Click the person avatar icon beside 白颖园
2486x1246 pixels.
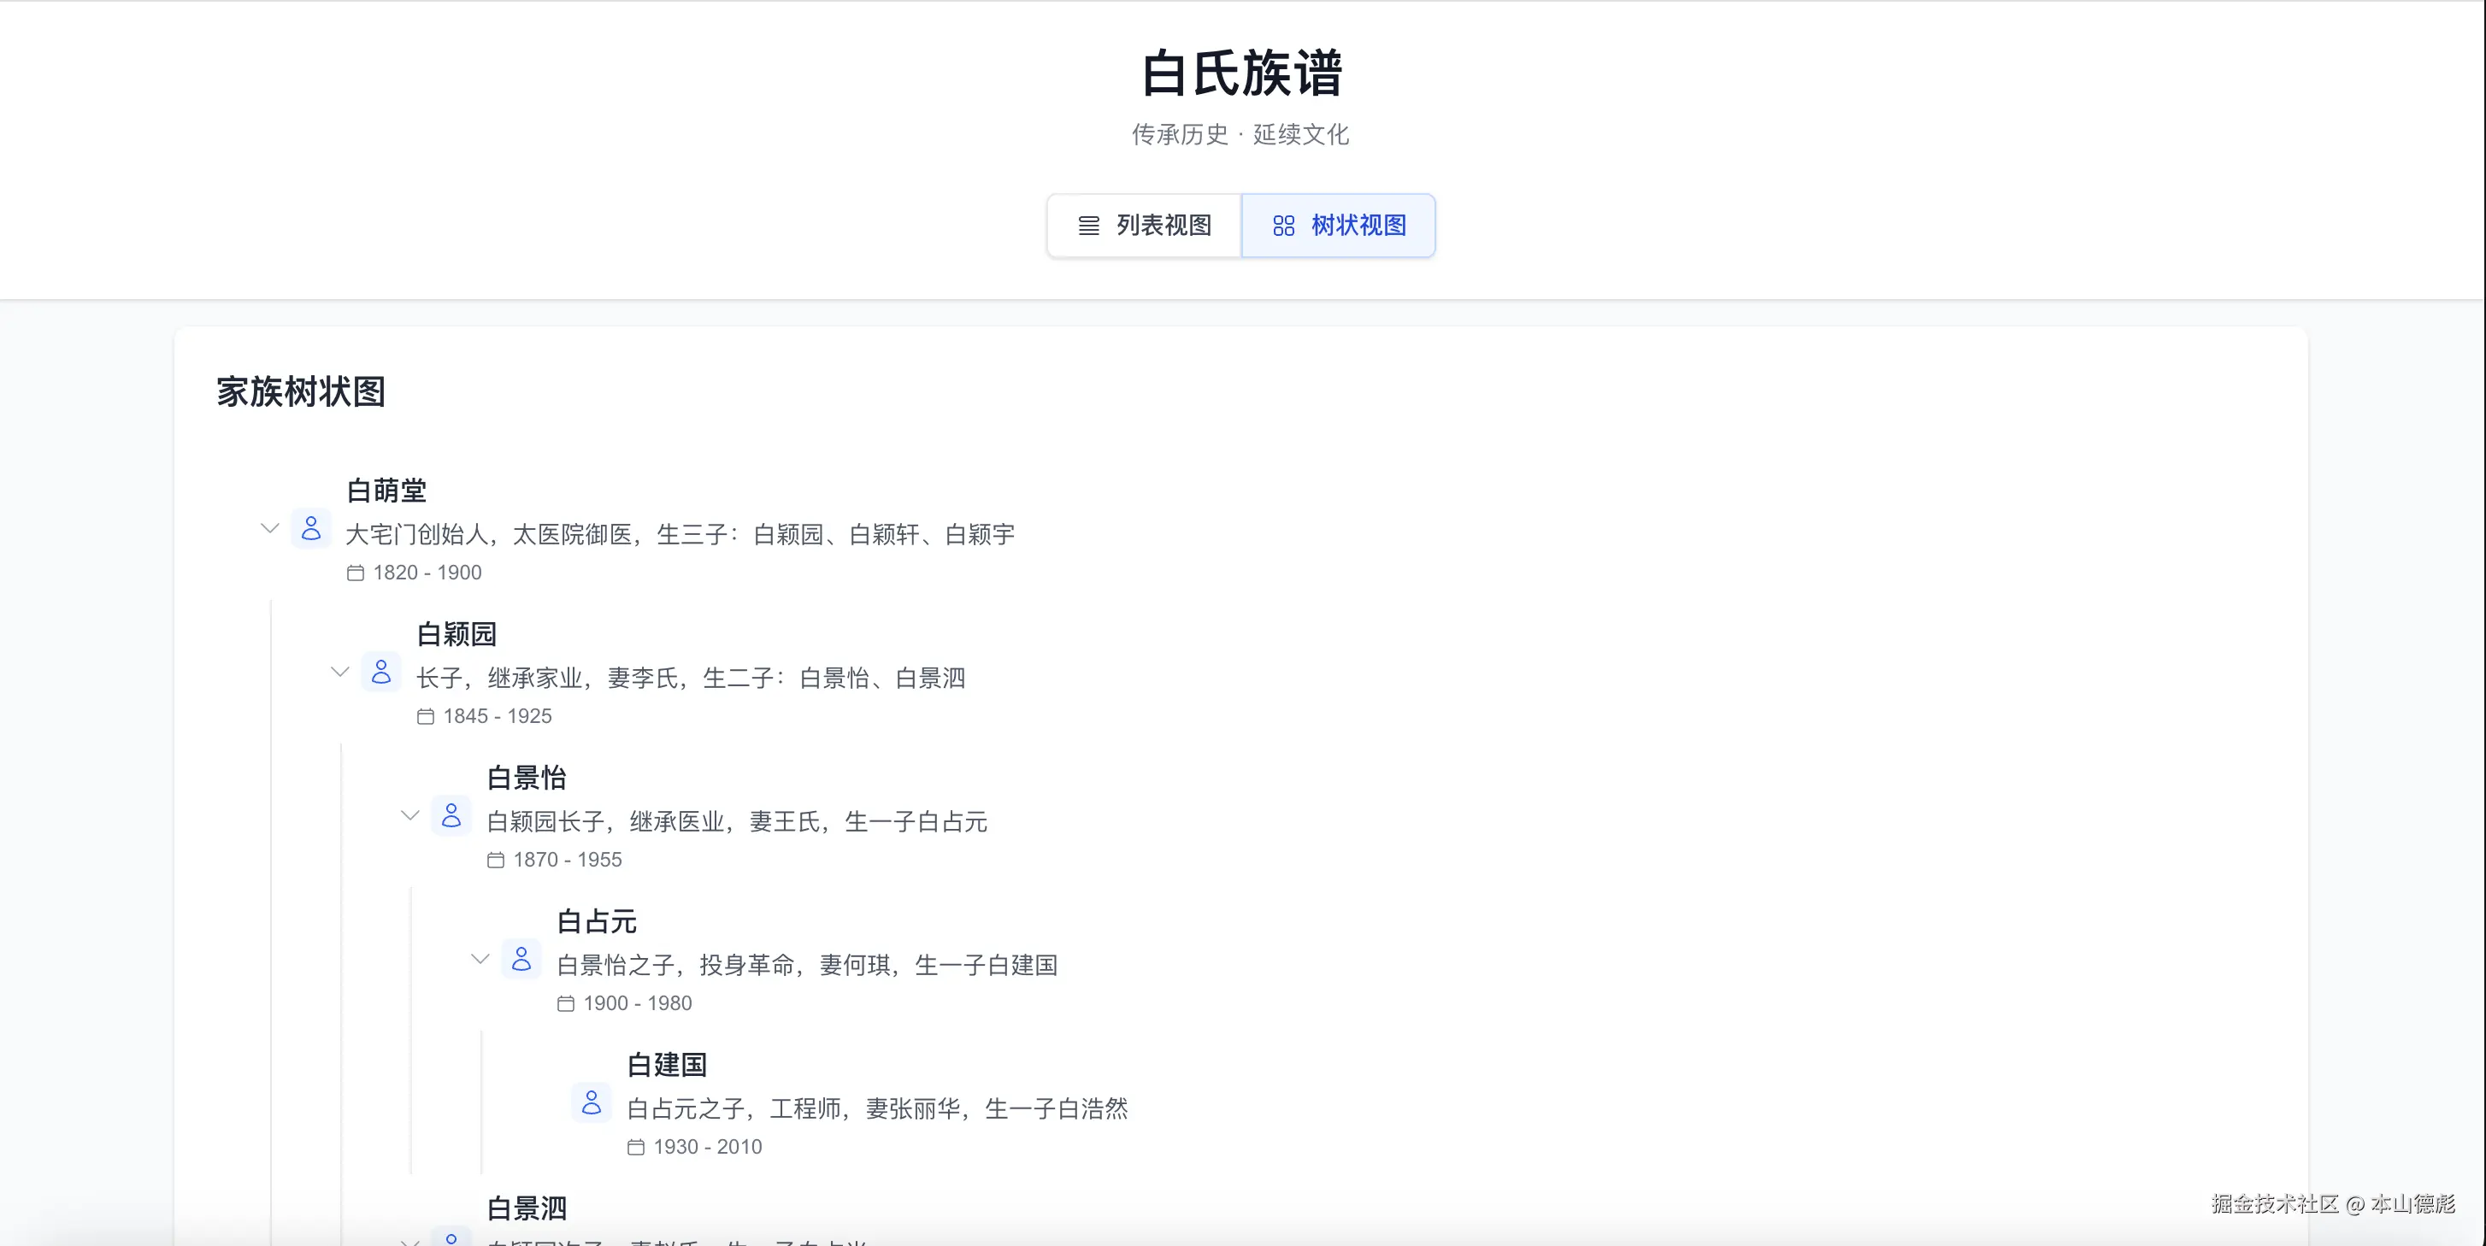[x=381, y=673]
